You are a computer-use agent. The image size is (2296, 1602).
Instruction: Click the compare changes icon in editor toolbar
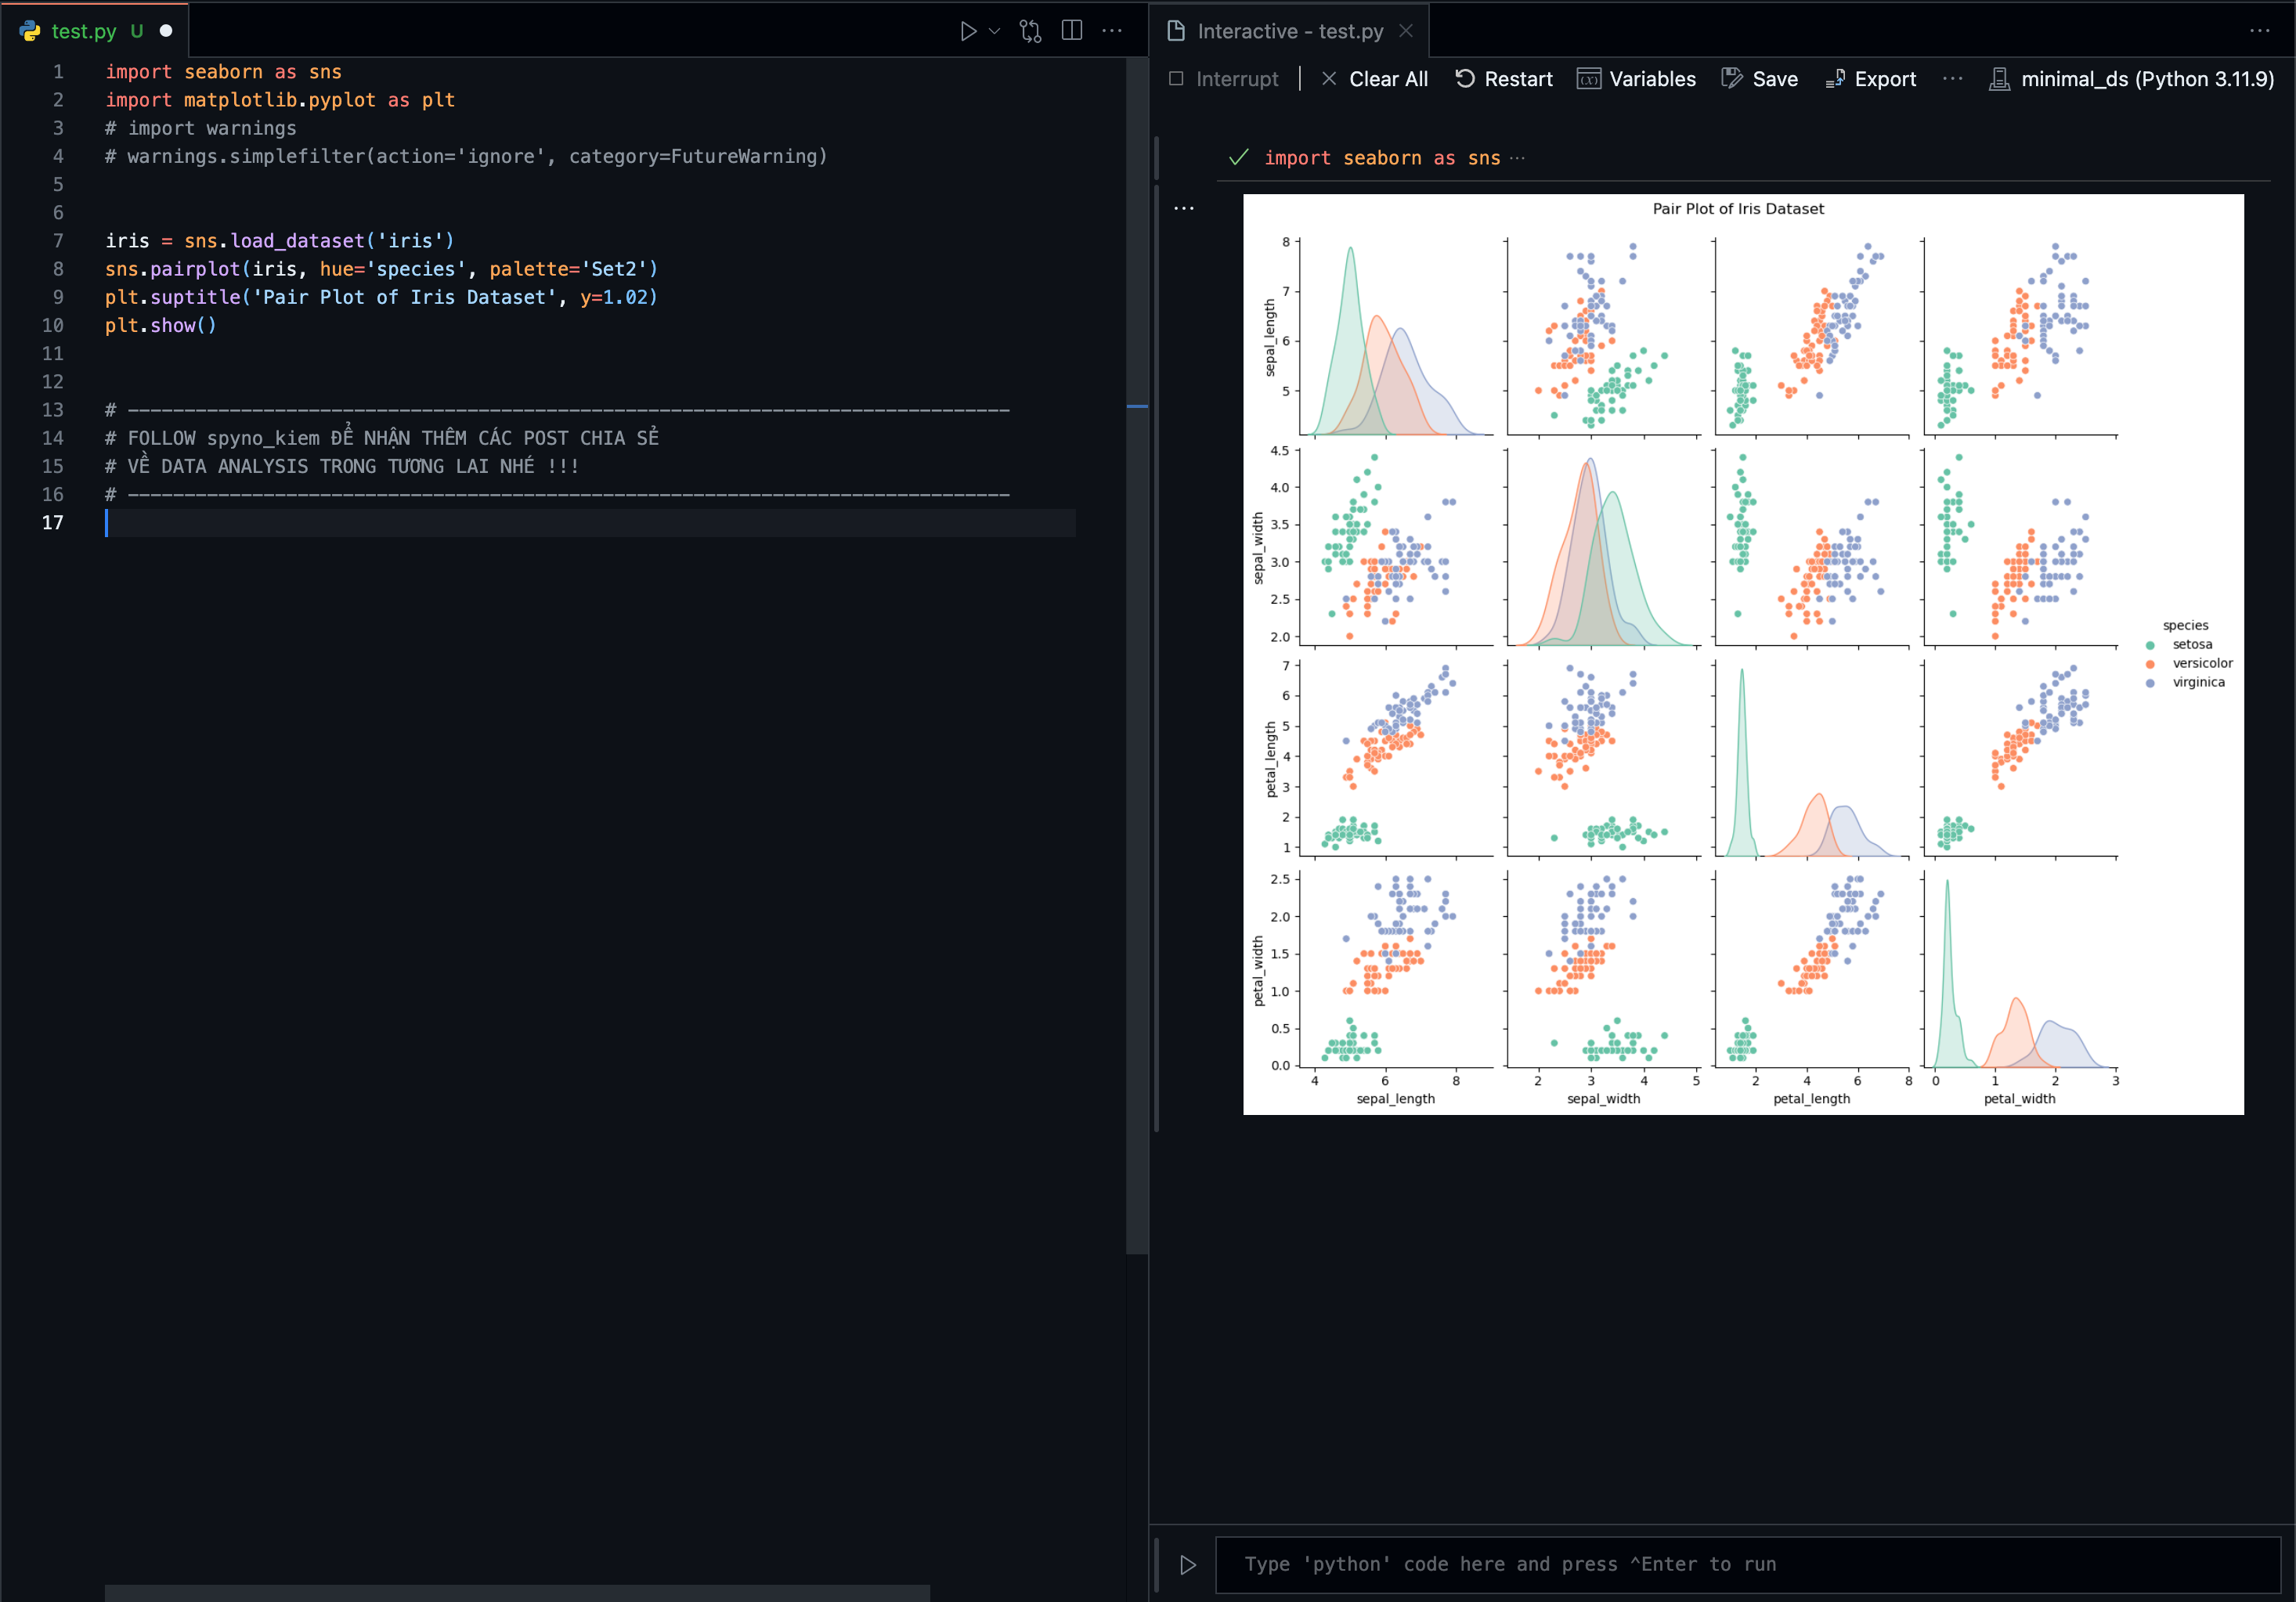click(x=1030, y=31)
